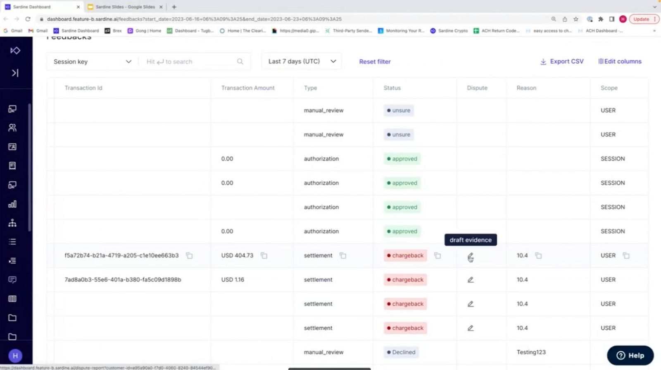Image resolution: width=661 pixels, height=370 pixels.
Task: Open Last 7 days (UTC) date dropdown
Action: click(x=302, y=61)
